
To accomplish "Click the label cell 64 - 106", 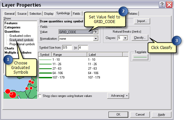I will [x=93, y=73].
